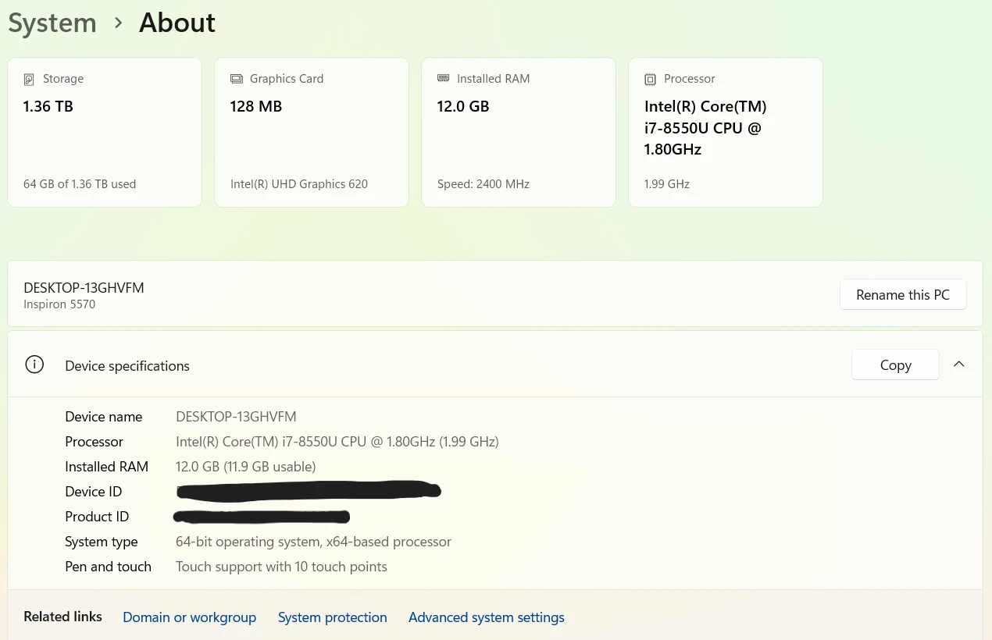Open the Storage 1.36 TB card
This screenshot has width=992, height=640.
pos(105,132)
